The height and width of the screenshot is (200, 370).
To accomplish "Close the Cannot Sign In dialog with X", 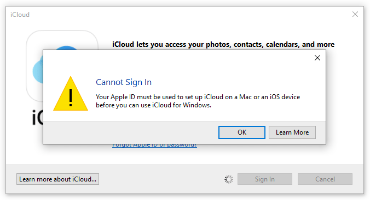I will [x=317, y=58].
